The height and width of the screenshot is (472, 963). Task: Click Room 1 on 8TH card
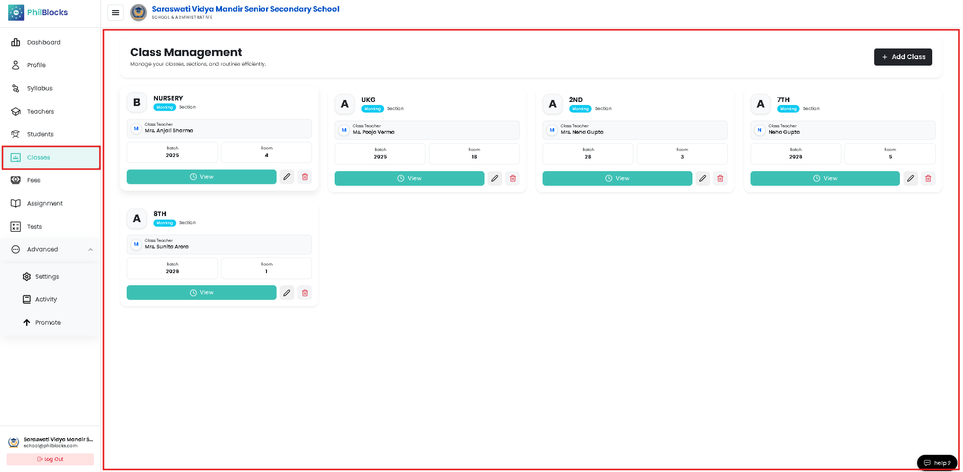click(266, 269)
